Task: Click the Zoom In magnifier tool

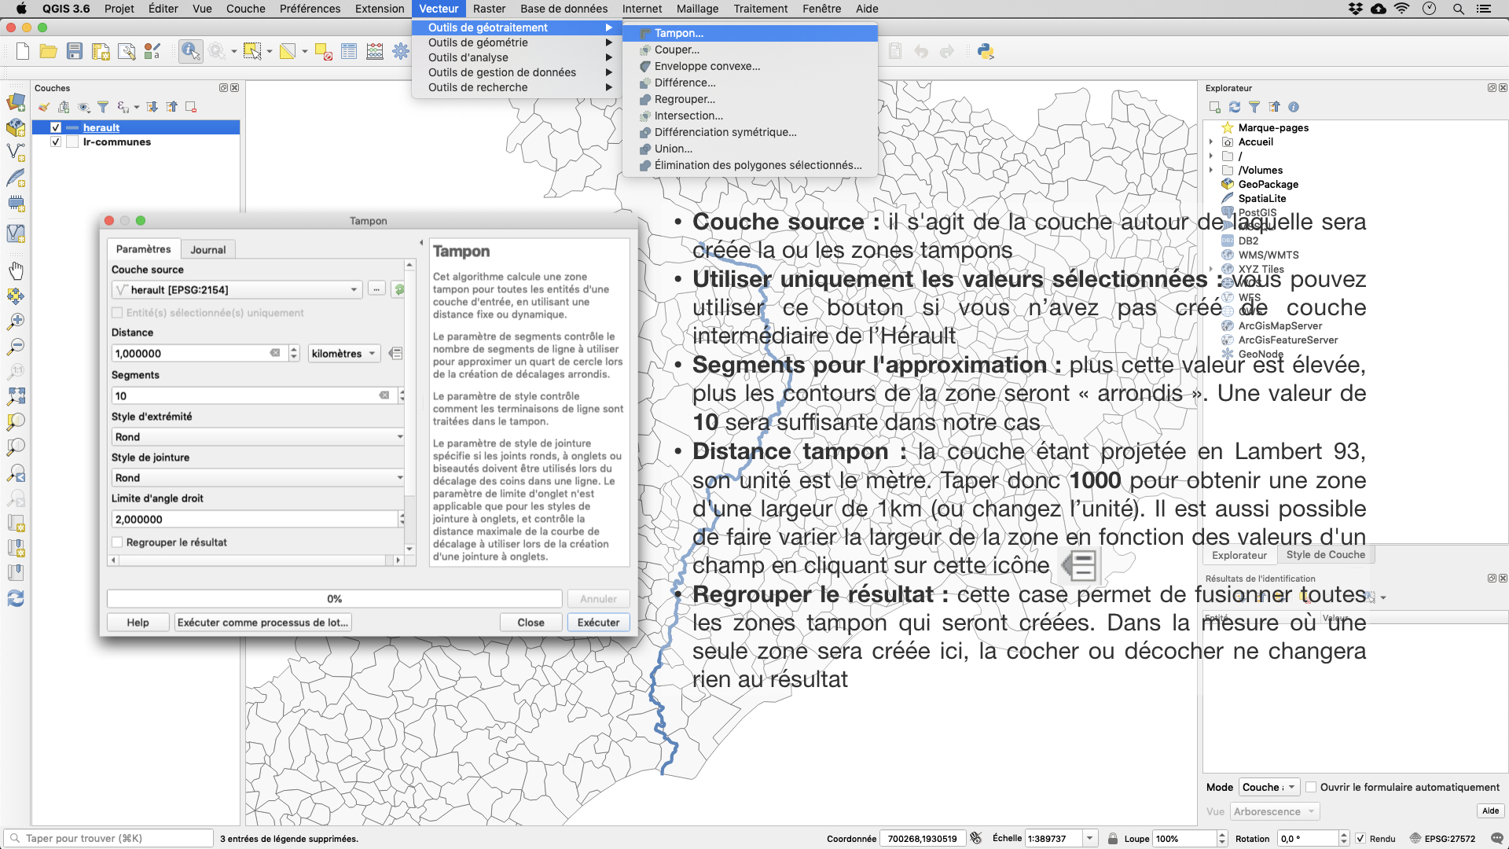Action: tap(16, 322)
